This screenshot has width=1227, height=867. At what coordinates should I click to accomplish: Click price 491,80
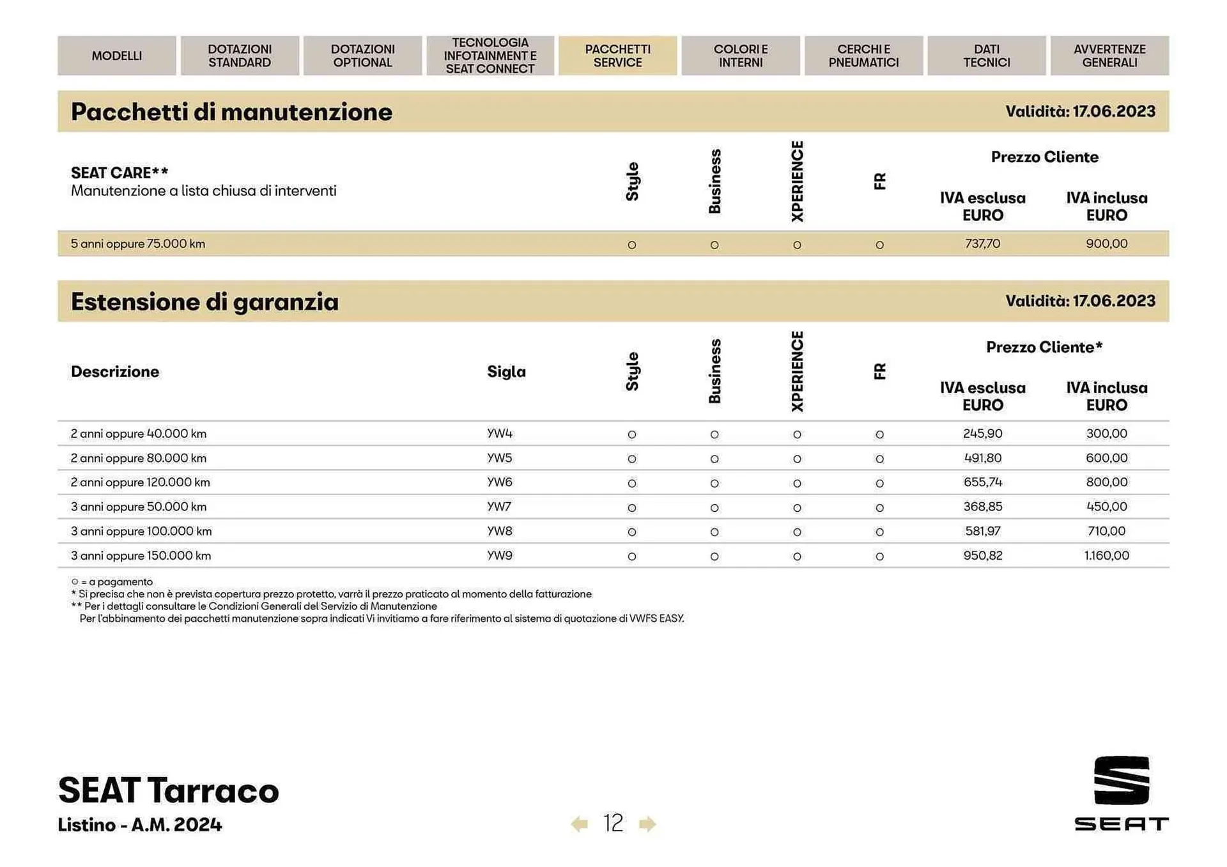click(982, 458)
